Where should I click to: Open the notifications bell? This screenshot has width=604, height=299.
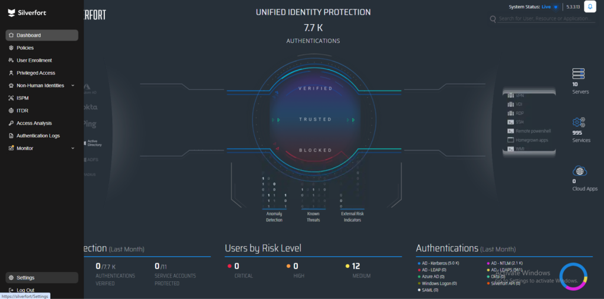590,7
